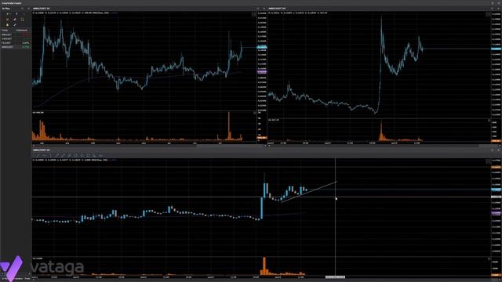Maximize the top-right chart panel

click(x=493, y=9)
